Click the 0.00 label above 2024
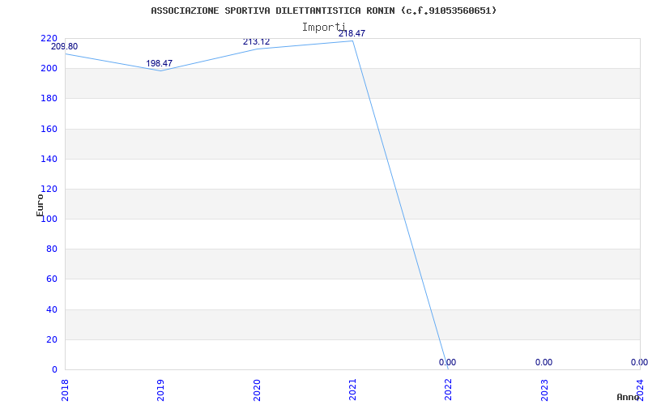Screen dimensions: 648x405 tap(639, 362)
